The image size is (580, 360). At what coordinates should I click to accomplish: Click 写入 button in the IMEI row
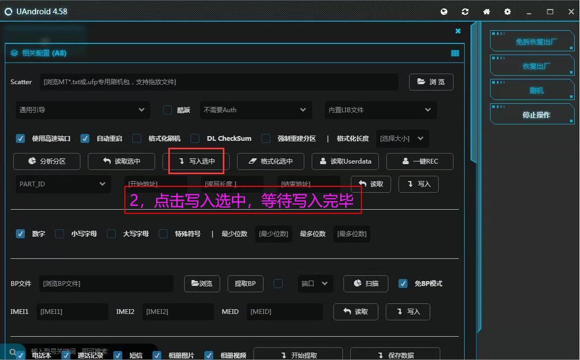[x=408, y=312]
